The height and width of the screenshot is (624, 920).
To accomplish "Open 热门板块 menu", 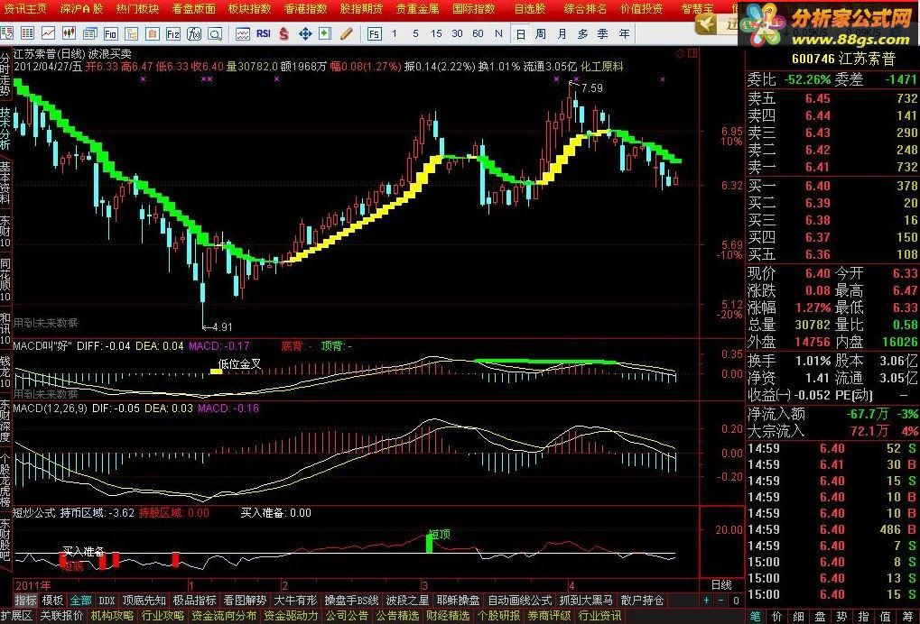I will pyautogui.click(x=137, y=9).
